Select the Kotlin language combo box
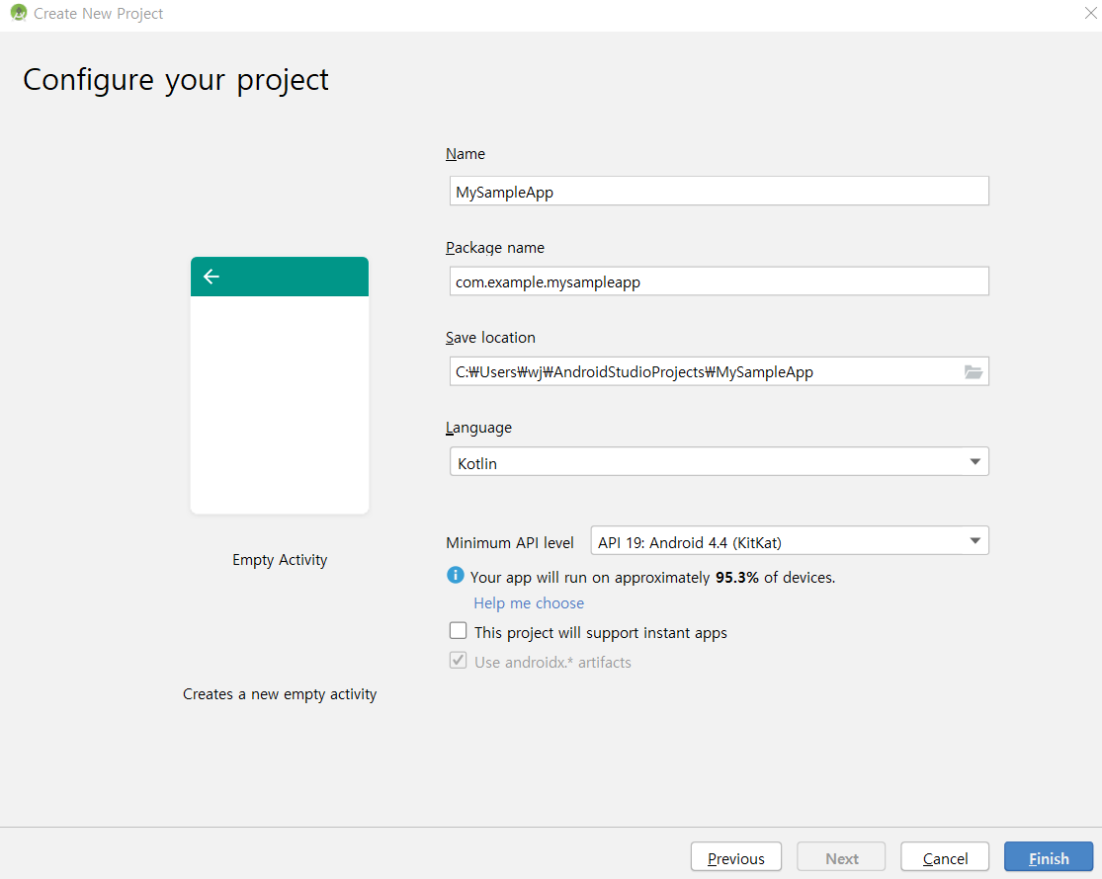 click(719, 462)
